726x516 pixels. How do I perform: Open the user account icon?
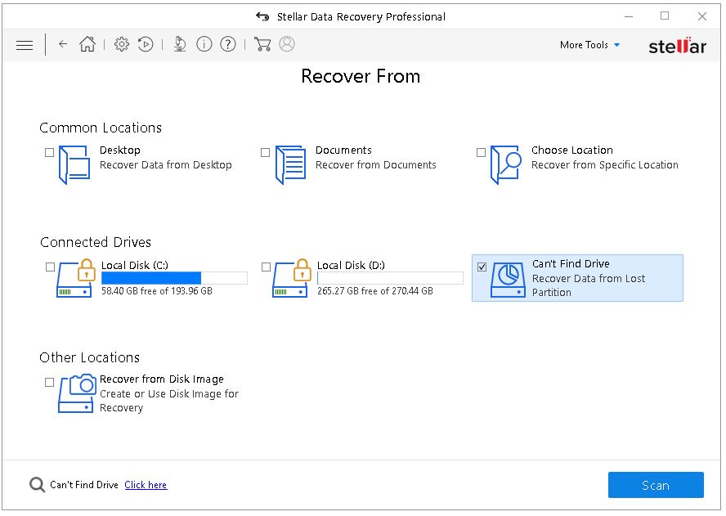pos(287,44)
